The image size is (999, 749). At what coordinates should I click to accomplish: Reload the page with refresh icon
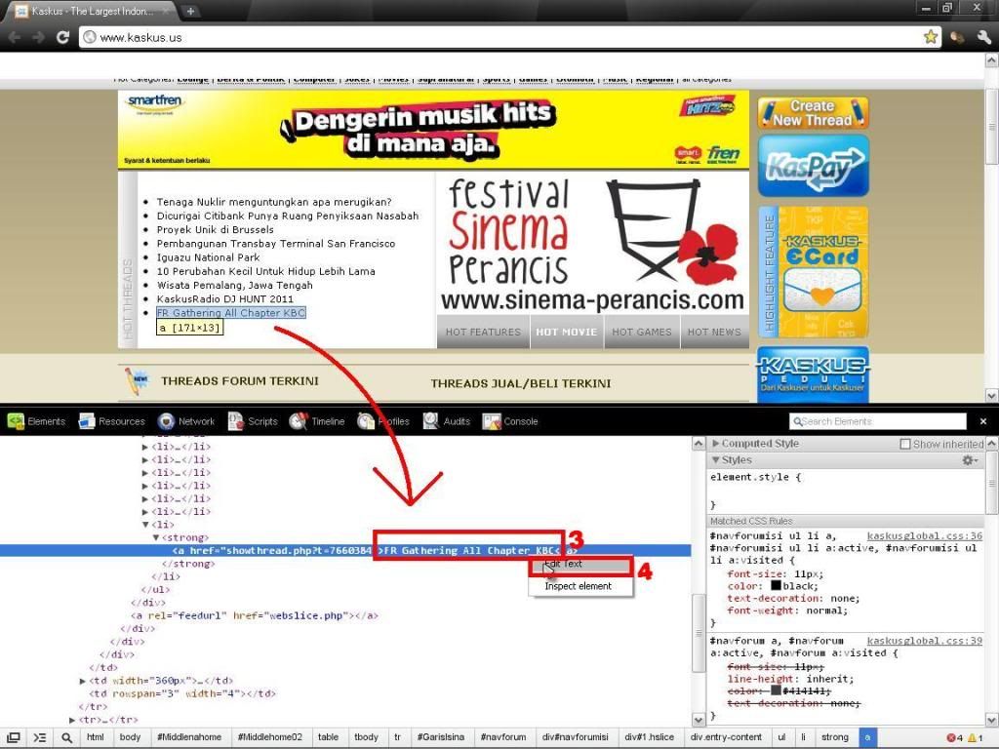(62, 37)
